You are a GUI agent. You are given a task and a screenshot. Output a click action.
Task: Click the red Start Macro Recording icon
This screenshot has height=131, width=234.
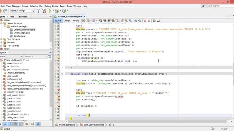click(x=145, y=21)
